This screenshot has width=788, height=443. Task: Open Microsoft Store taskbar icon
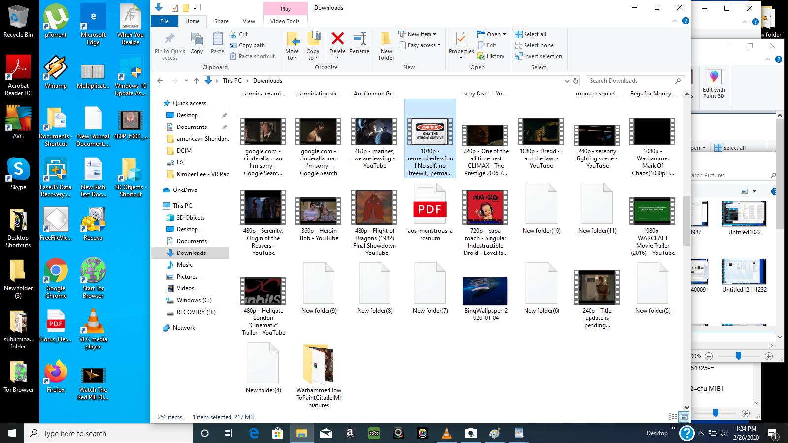tap(277, 433)
